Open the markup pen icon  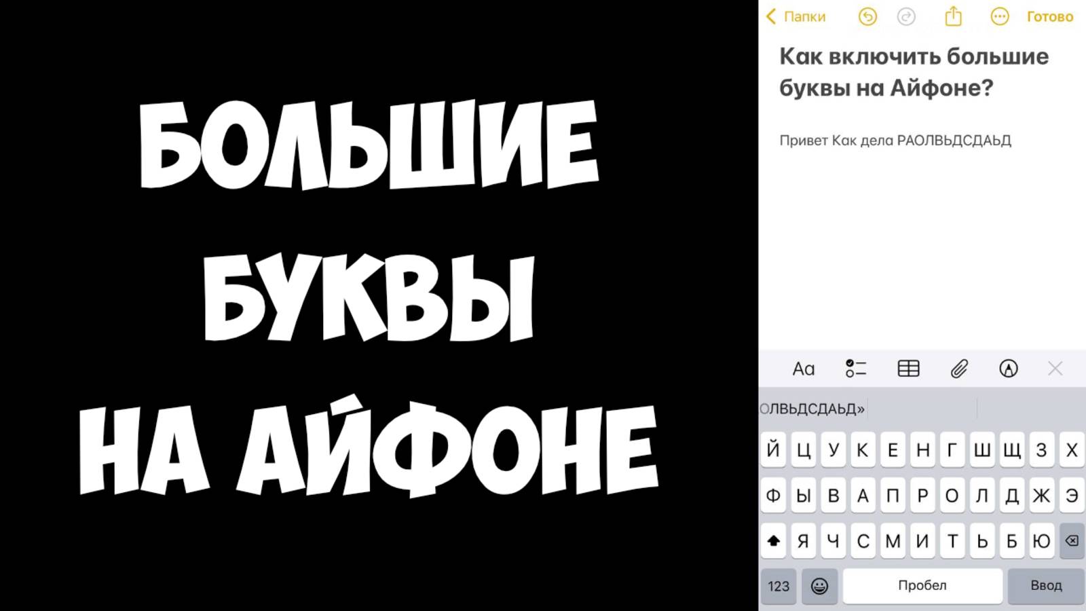[1009, 368]
